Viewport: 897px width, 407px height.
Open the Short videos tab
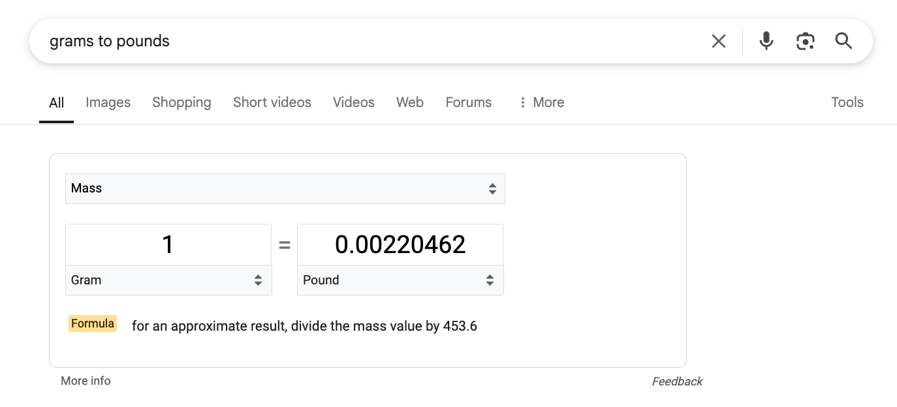pos(272,102)
